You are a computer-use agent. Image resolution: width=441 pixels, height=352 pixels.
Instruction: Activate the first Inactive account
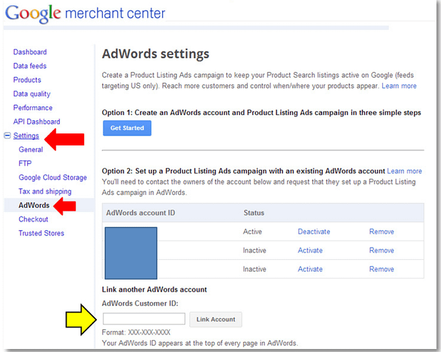pos(310,251)
